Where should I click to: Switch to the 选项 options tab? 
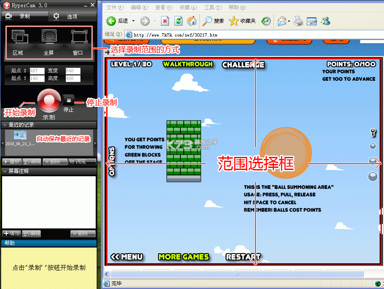[72, 16]
